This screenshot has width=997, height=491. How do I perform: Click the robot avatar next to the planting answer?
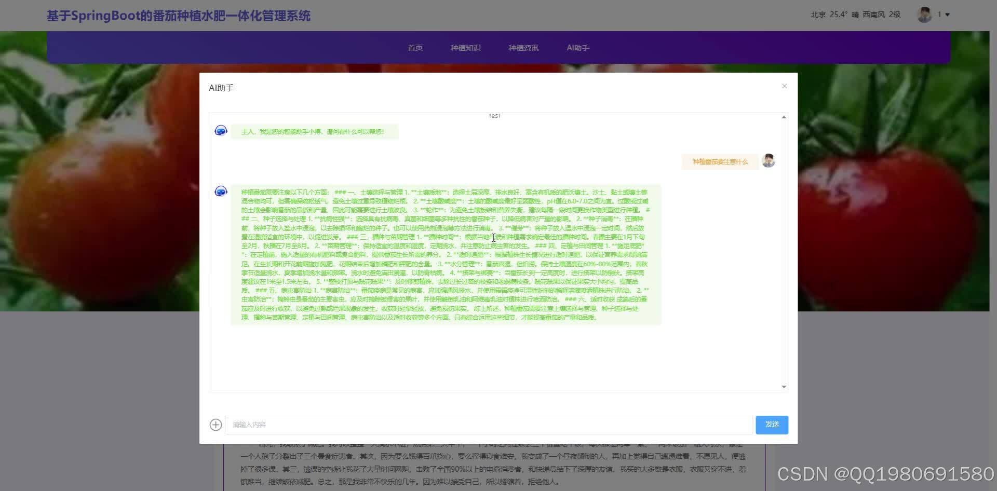tap(221, 191)
